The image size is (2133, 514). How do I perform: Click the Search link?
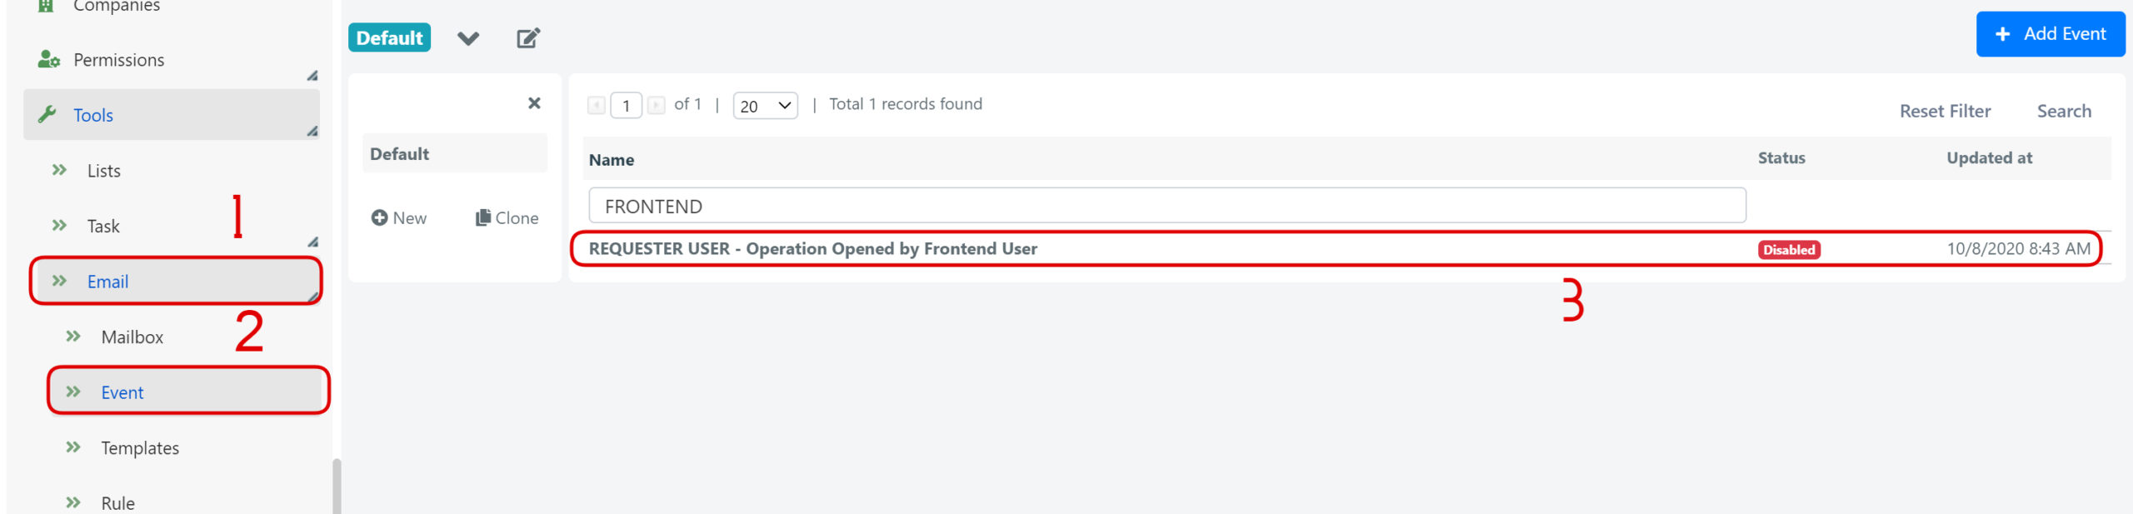[2064, 111]
